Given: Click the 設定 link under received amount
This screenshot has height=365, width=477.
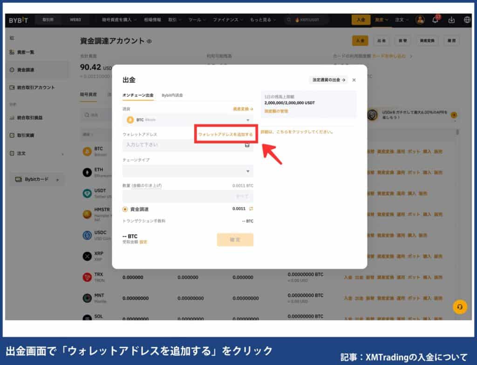Looking at the screenshot, I should click(x=143, y=242).
